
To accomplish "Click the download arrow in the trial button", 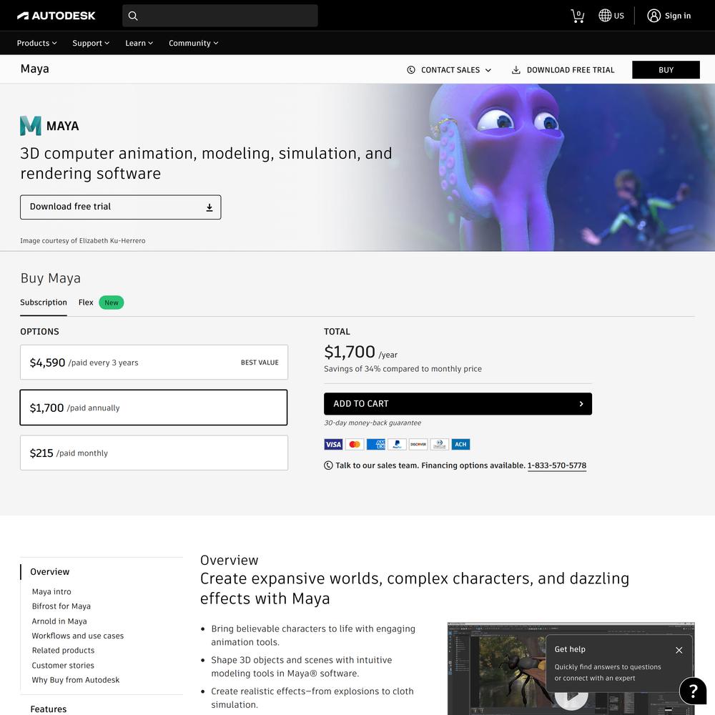I will pyautogui.click(x=209, y=207).
